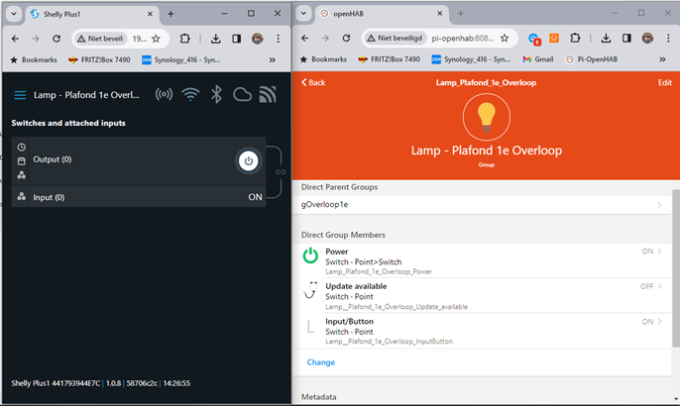This screenshot has height=406, width=680.
Task: Toggle the Output (0) power button
Action: point(248,160)
